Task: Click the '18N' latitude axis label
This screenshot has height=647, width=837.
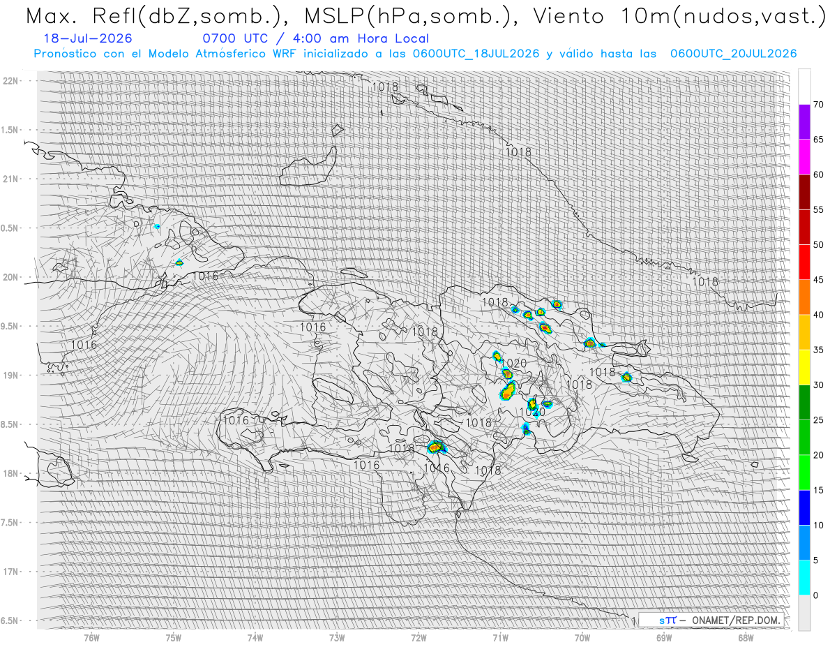Action: pyautogui.click(x=11, y=473)
